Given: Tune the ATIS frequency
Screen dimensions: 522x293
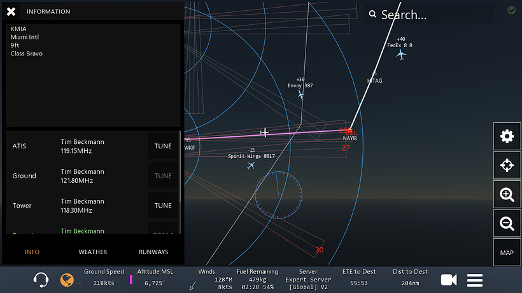Looking at the screenshot, I should click(x=163, y=146).
